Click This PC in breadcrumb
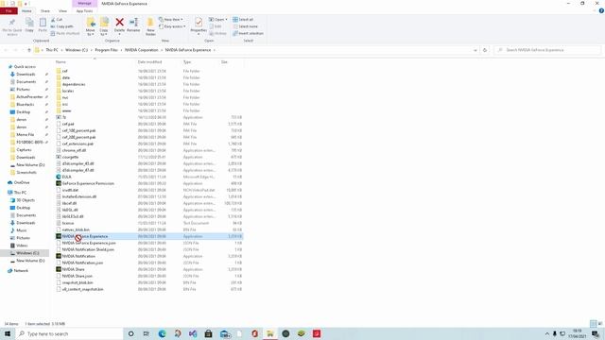 coord(52,50)
